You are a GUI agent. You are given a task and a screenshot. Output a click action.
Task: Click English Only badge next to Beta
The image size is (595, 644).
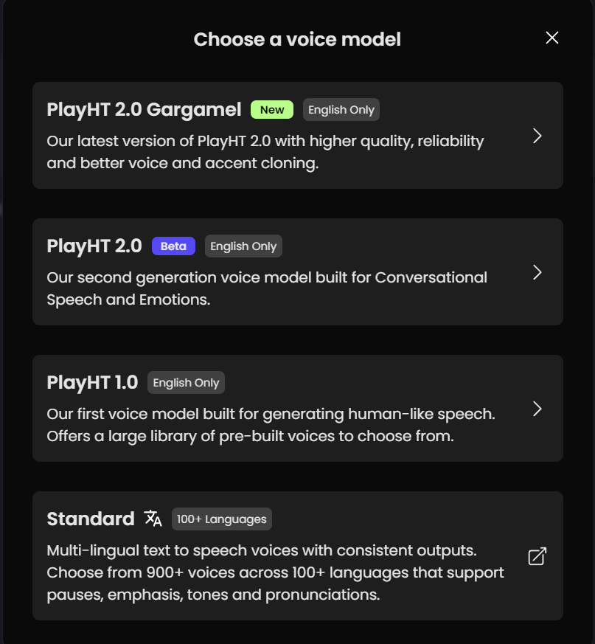243,246
